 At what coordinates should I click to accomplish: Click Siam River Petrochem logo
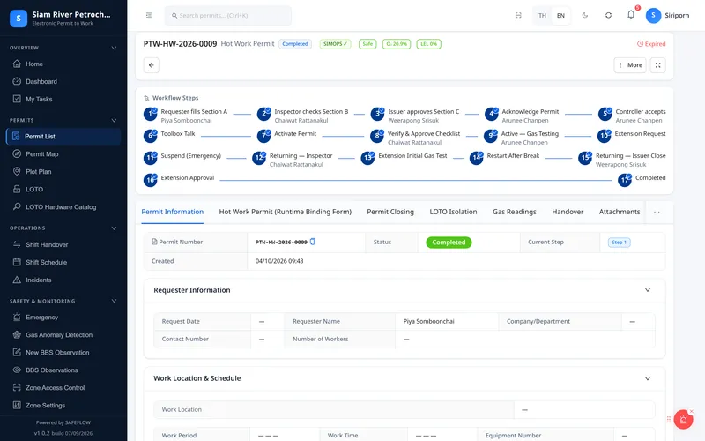19,19
